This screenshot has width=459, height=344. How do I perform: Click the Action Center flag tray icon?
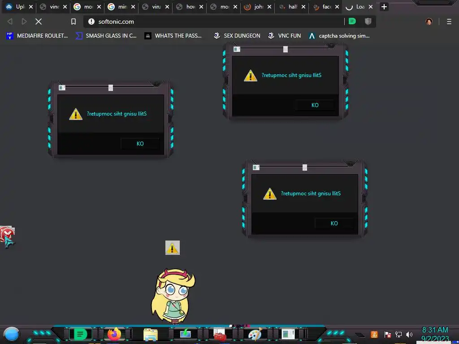388,334
